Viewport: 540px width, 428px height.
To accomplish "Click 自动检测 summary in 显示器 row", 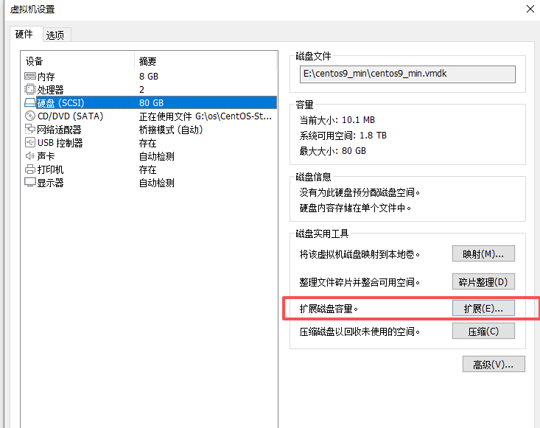I will coord(157,183).
